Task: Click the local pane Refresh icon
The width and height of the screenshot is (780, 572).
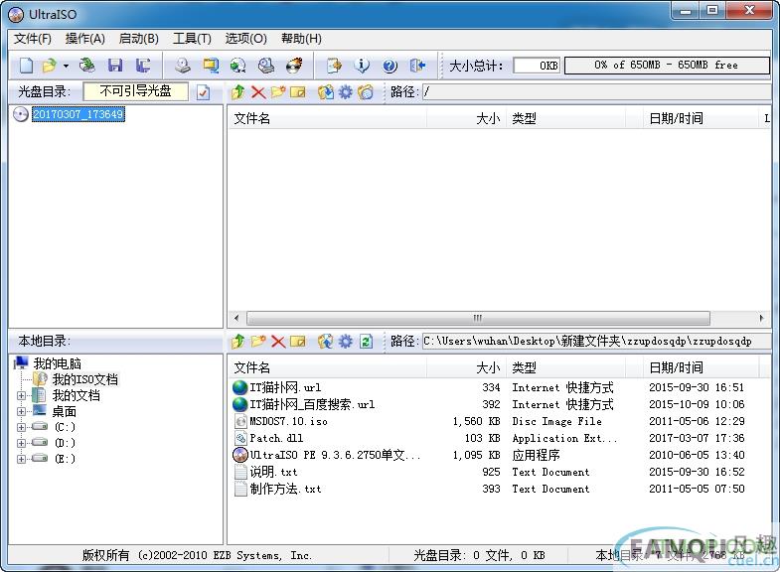Action: 366,342
